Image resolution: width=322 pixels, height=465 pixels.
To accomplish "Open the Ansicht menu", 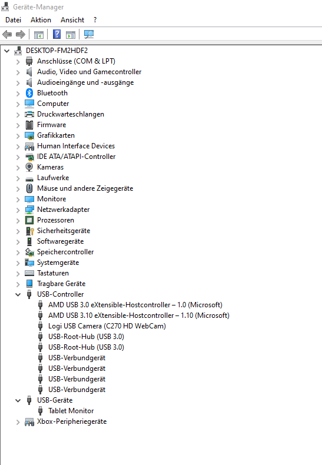I will coord(72,20).
